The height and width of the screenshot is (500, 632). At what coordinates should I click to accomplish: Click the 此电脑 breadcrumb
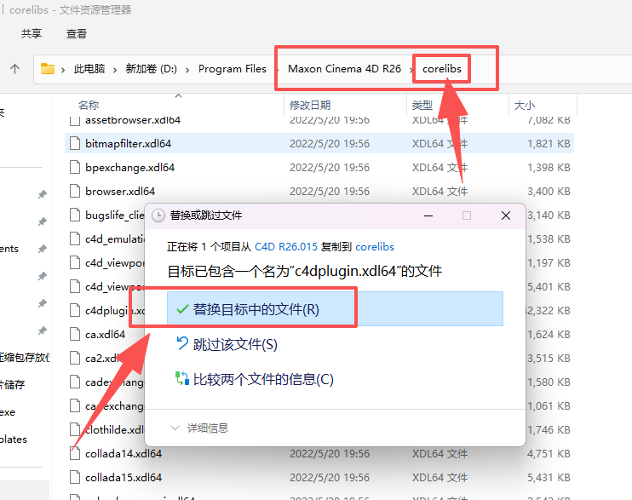tap(89, 69)
